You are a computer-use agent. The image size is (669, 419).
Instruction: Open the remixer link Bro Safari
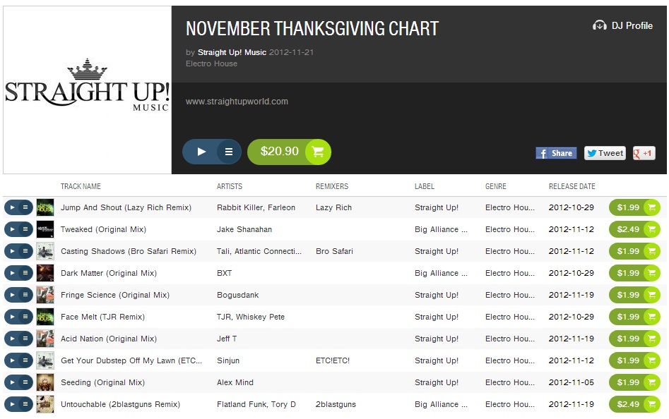(x=334, y=251)
